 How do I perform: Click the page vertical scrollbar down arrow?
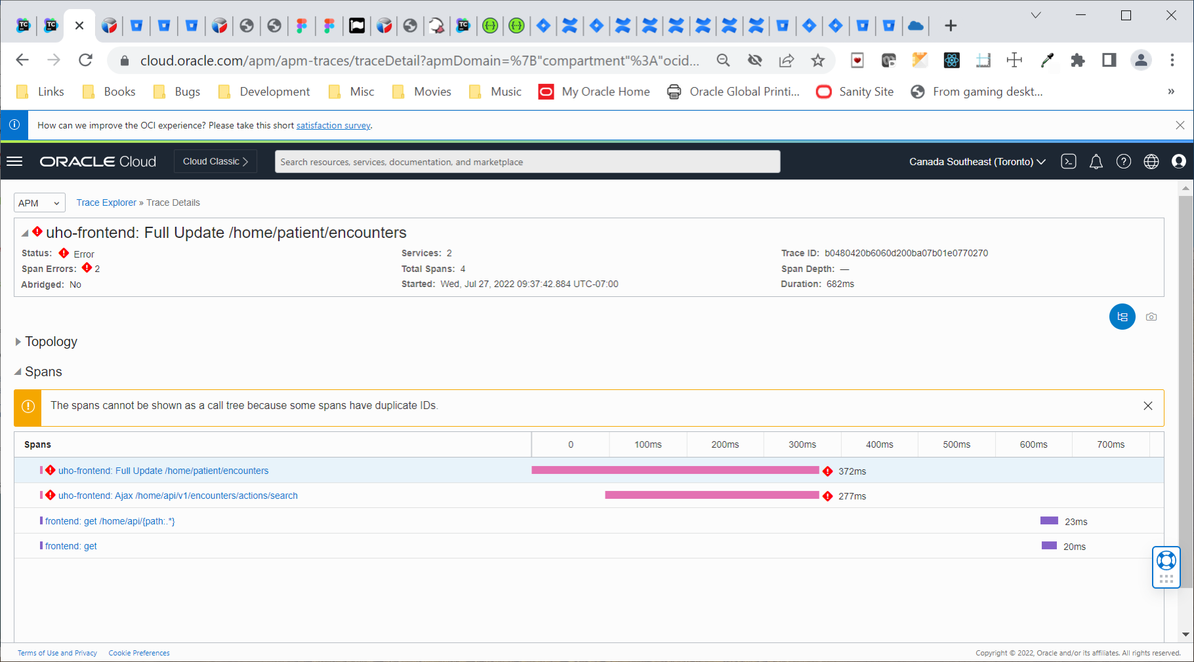pos(1185,634)
